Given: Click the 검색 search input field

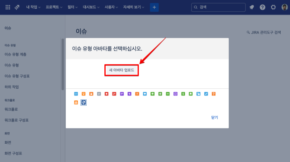Looking at the screenshot, I should point(218,7).
